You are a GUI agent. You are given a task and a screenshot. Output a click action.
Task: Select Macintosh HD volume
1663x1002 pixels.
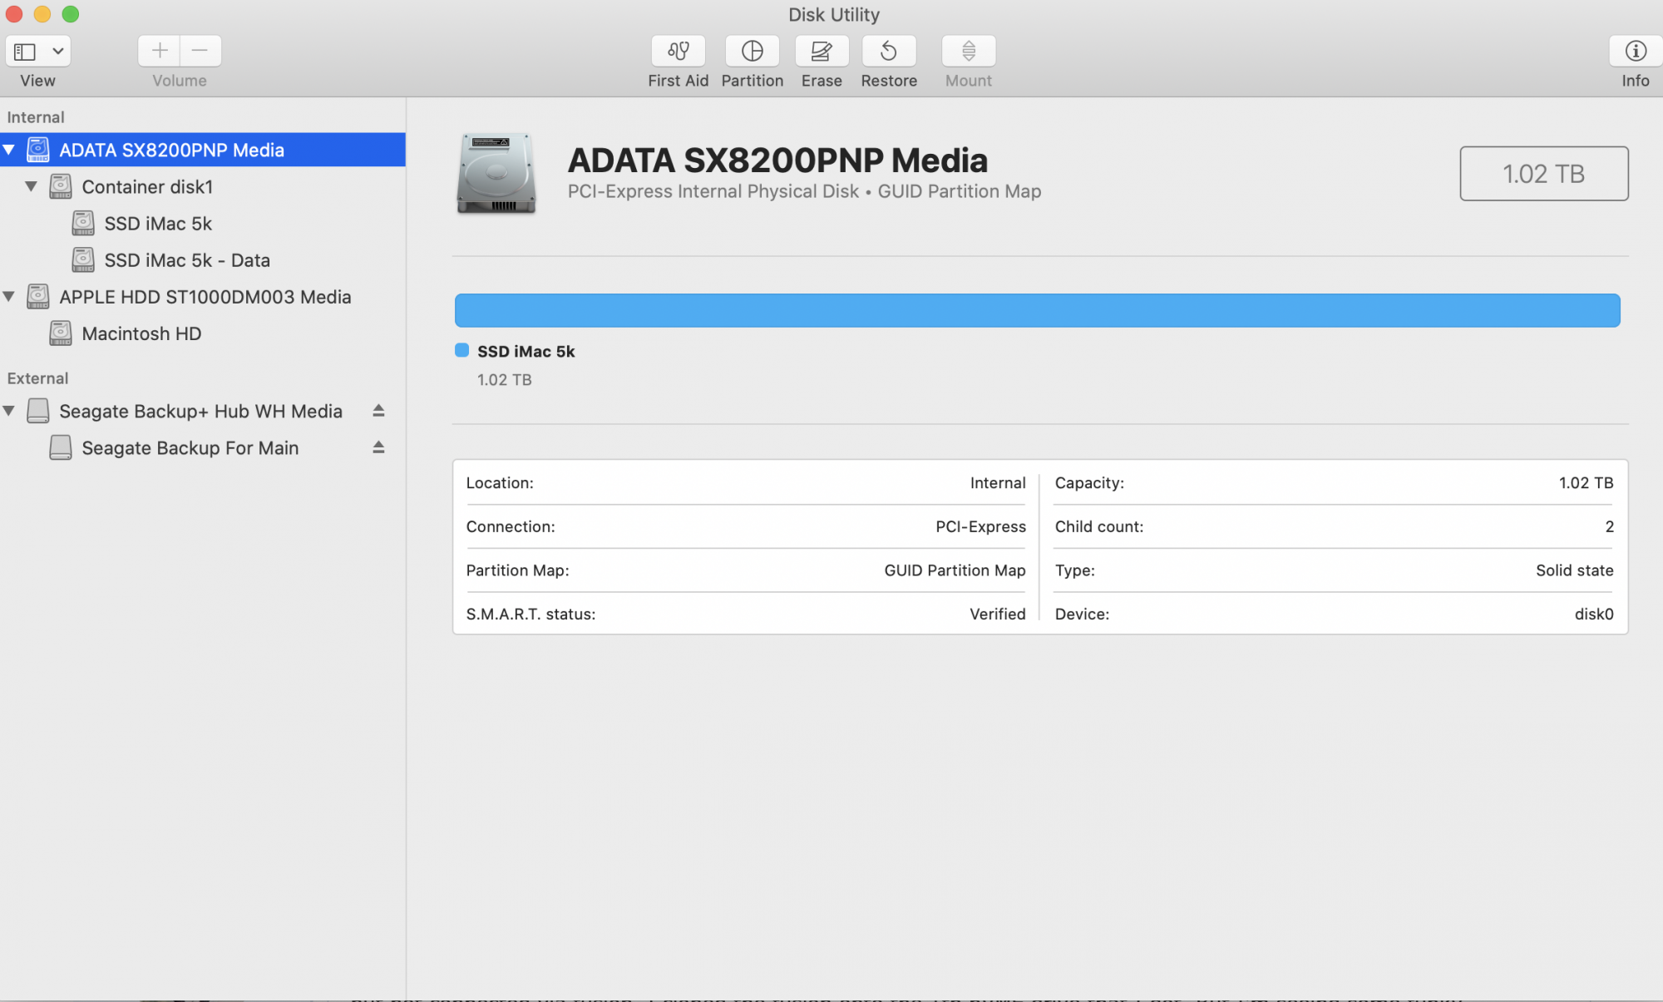[203, 333]
